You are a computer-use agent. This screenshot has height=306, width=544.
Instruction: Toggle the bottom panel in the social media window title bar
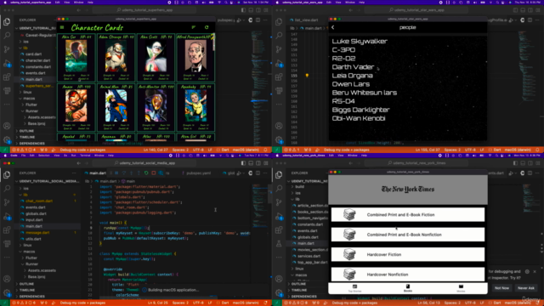coord(251,163)
